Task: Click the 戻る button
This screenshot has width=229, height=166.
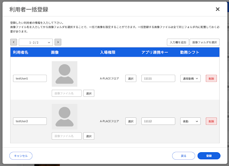Action: (x=183, y=156)
